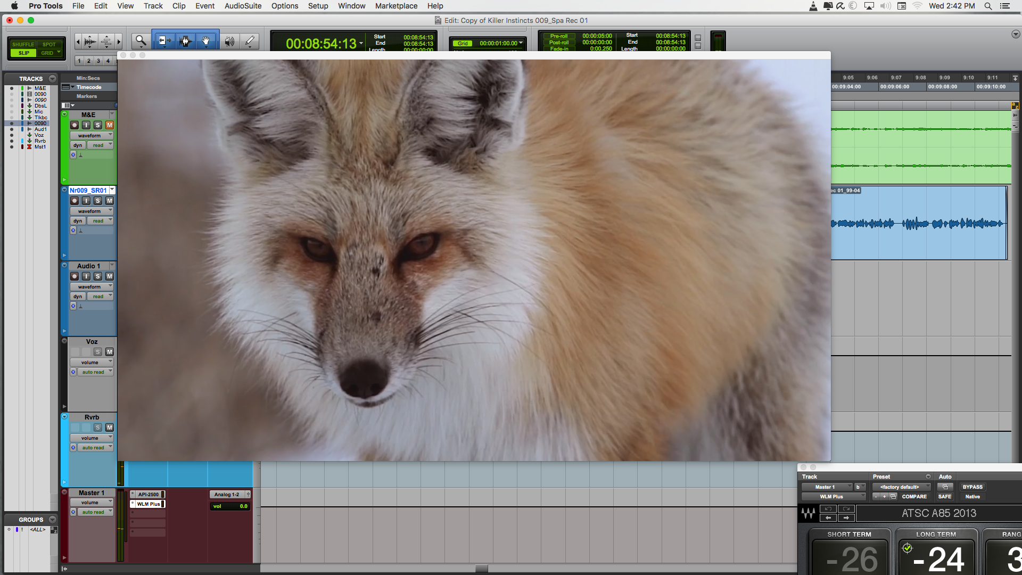The image size is (1022, 575).
Task: Click Master 1 vol 0.0 field
Action: 230,506
